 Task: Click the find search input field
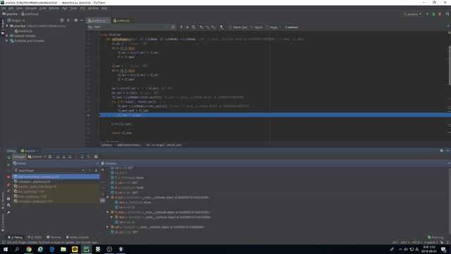[130, 27]
